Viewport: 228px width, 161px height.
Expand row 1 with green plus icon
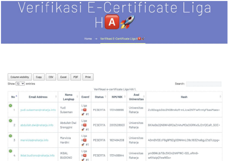coord(11,105)
